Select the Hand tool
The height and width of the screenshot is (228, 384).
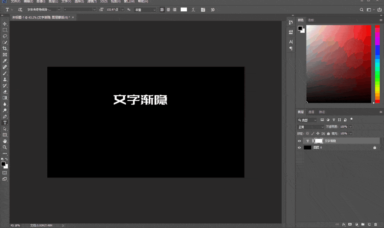[5, 141]
